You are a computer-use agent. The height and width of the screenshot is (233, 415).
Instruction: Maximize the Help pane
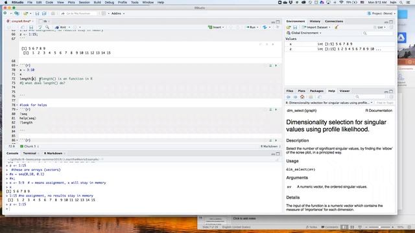pos(391,91)
